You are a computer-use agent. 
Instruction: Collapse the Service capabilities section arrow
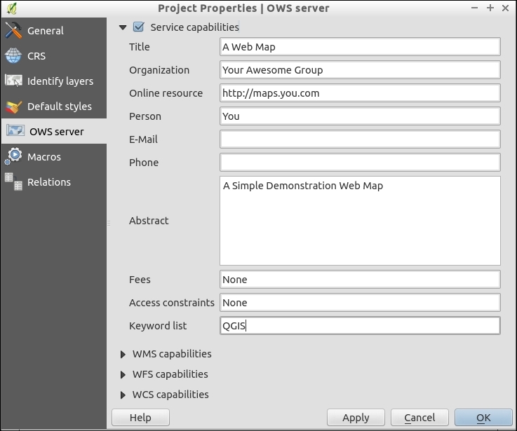(x=123, y=27)
